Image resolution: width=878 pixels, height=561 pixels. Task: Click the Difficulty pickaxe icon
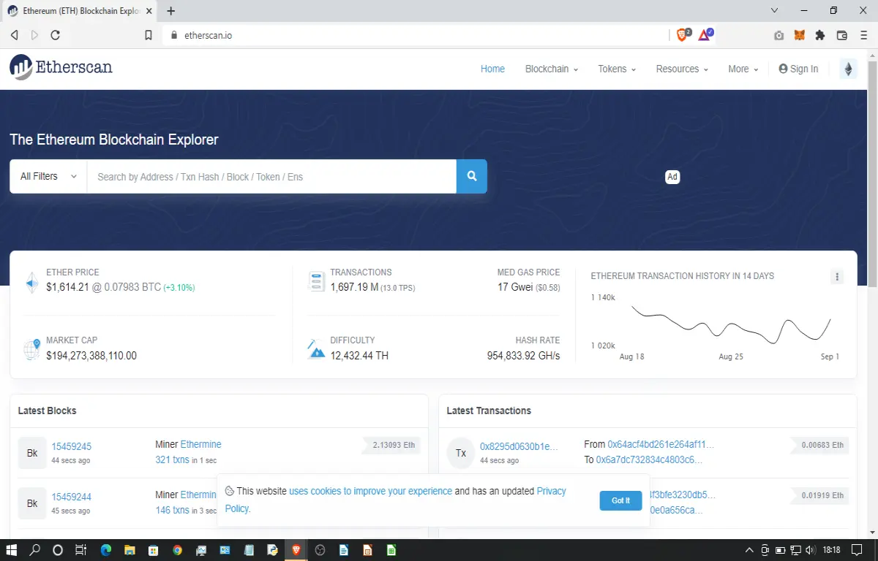315,348
